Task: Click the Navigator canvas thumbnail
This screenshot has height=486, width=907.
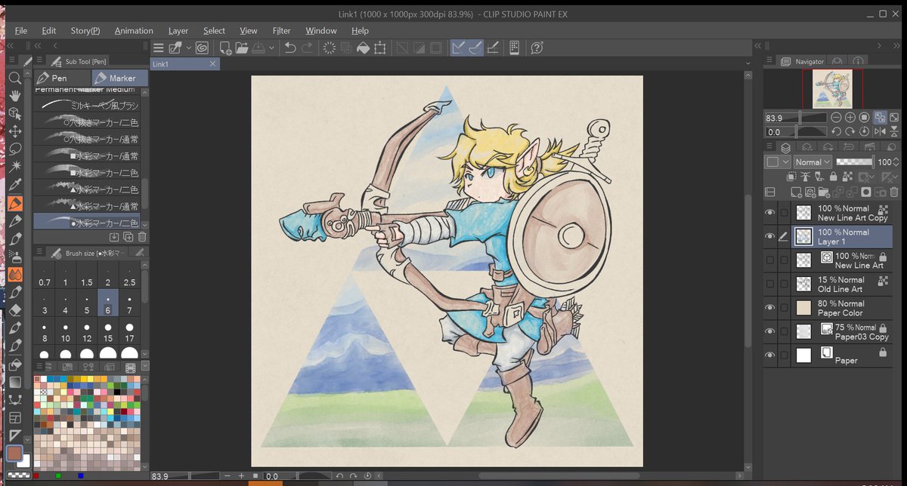Action: coord(831,88)
